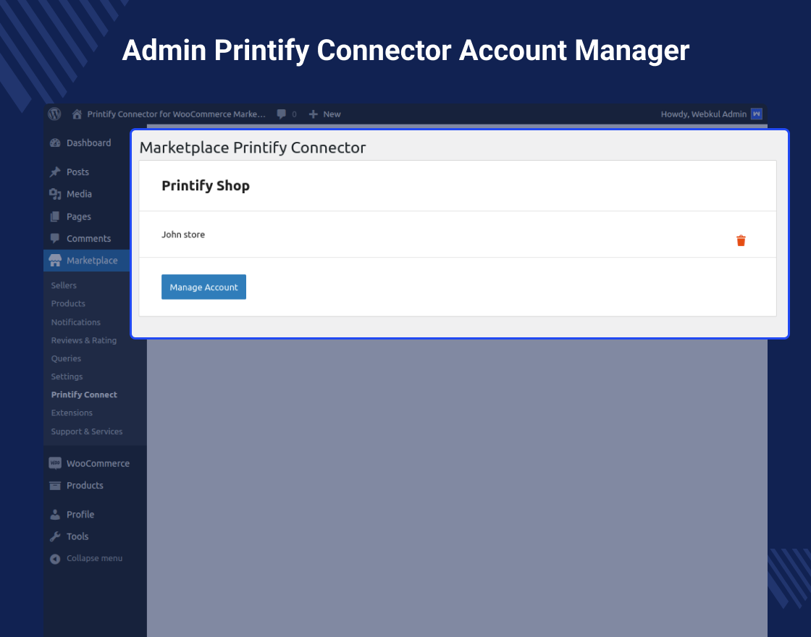Image resolution: width=811 pixels, height=637 pixels.
Task: Click the WooCommerce logo icon
Action: coord(55,463)
